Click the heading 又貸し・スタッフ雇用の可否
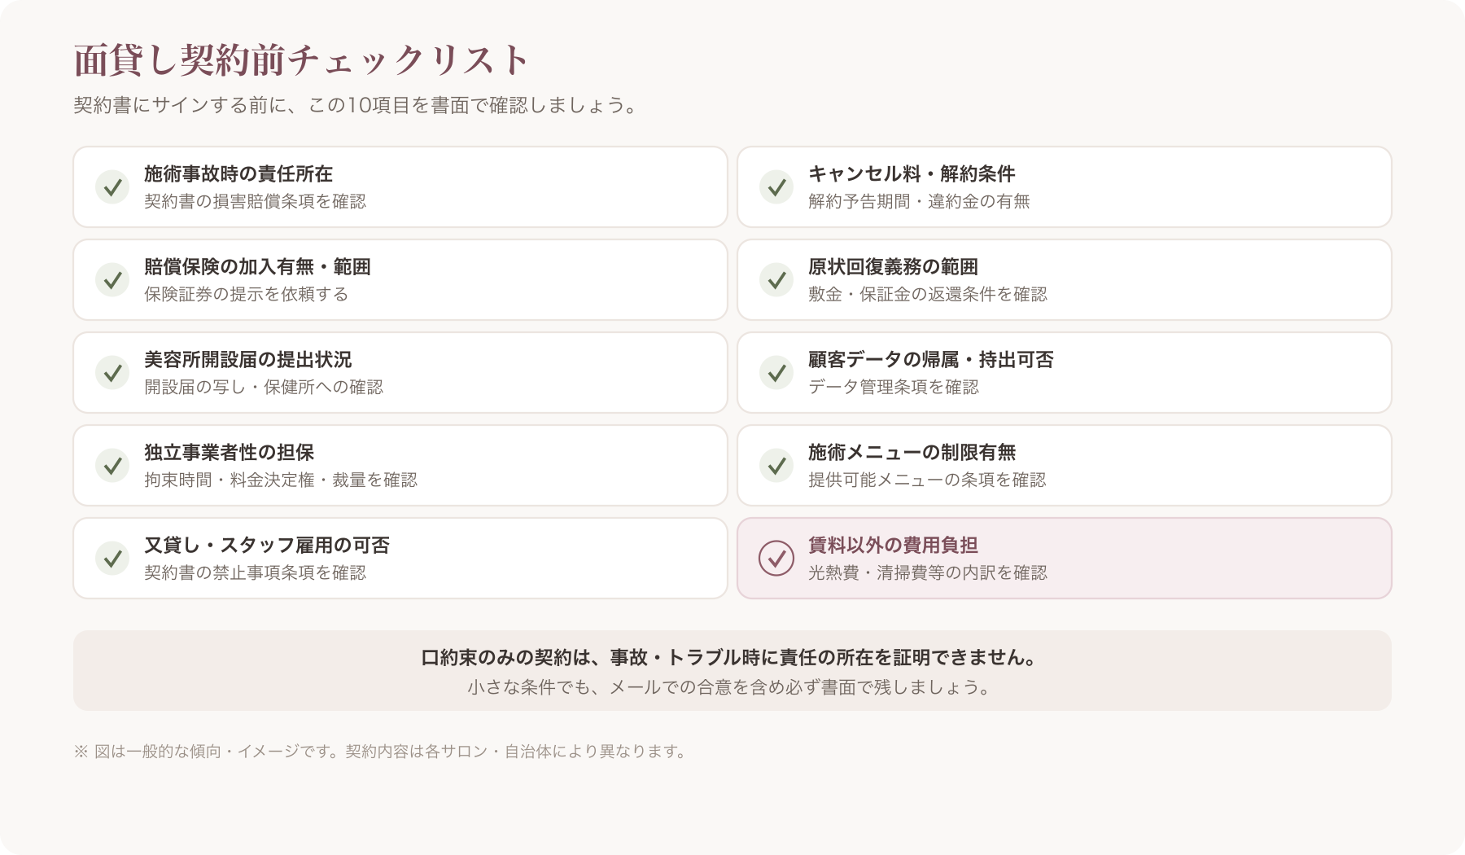 (267, 545)
